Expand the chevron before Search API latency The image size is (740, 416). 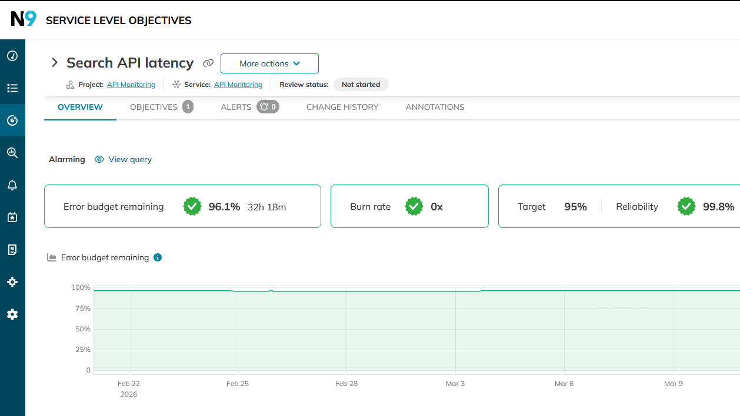[x=55, y=63]
